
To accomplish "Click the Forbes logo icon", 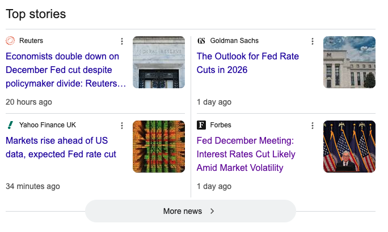I will tap(201, 125).
